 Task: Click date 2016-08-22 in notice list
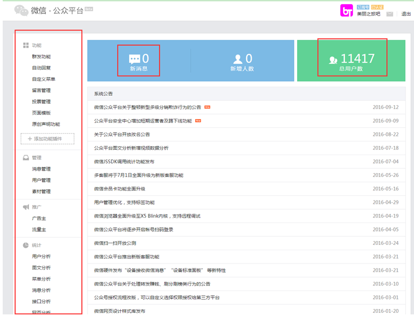coord(386,135)
